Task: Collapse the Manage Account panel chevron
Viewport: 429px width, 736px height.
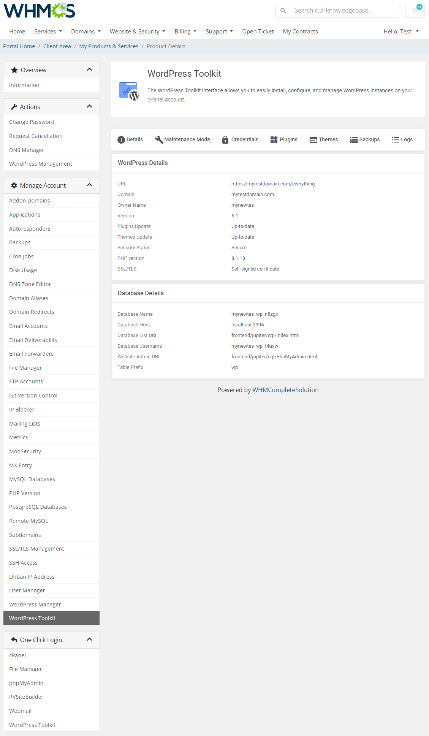Action: pyautogui.click(x=90, y=185)
